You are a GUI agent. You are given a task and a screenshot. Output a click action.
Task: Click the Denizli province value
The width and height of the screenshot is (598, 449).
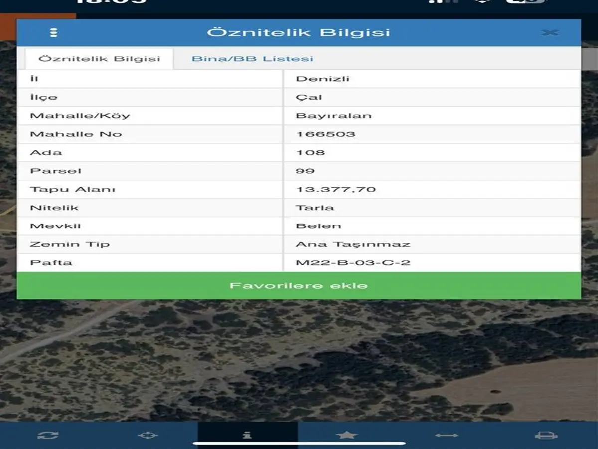322,79
